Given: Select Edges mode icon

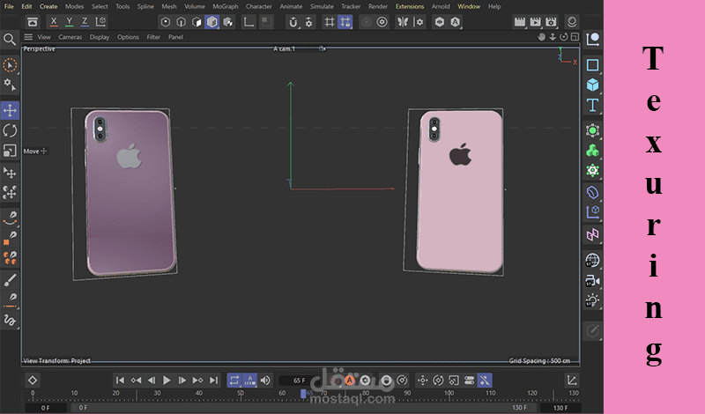Looking at the screenshot, I should [182, 21].
